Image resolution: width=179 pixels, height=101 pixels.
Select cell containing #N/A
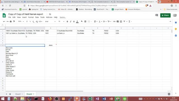(x=51, y=45)
